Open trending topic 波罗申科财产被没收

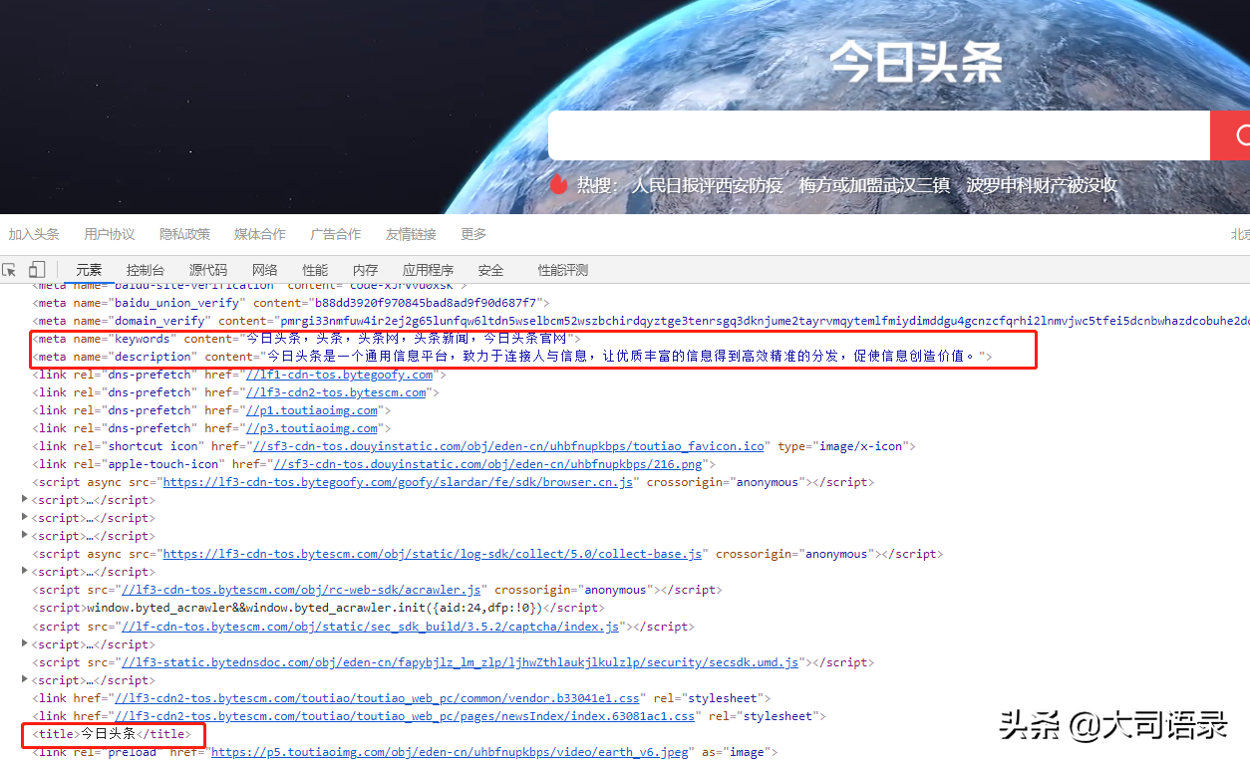pyautogui.click(x=1042, y=184)
